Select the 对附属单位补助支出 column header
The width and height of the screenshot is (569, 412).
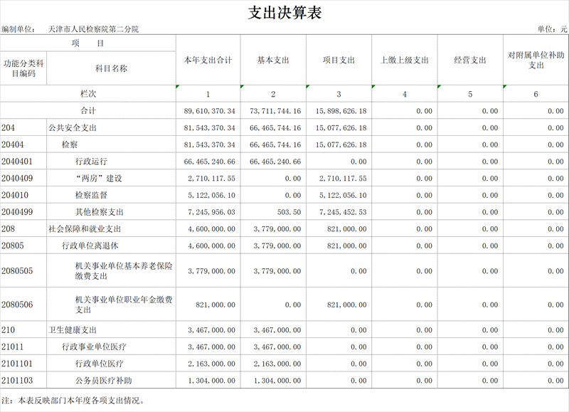click(536, 60)
